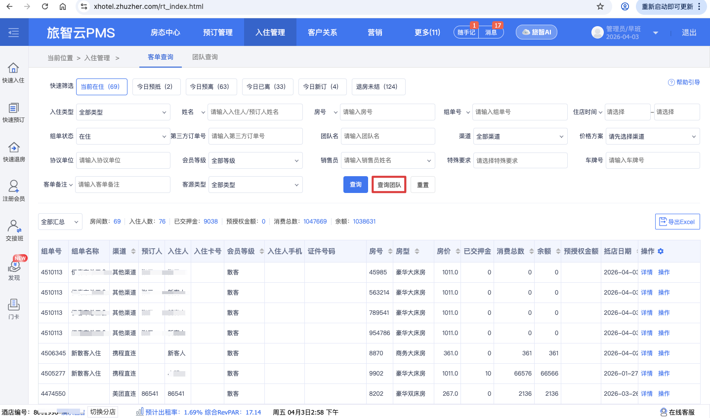
Task: Open the 快速预订 sidebar icon
Action: tap(13, 112)
